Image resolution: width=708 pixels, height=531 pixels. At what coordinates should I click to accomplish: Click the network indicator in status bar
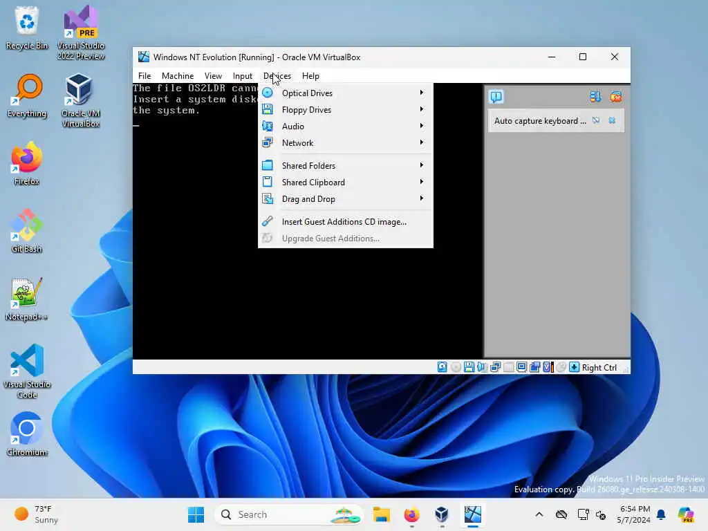click(x=495, y=367)
